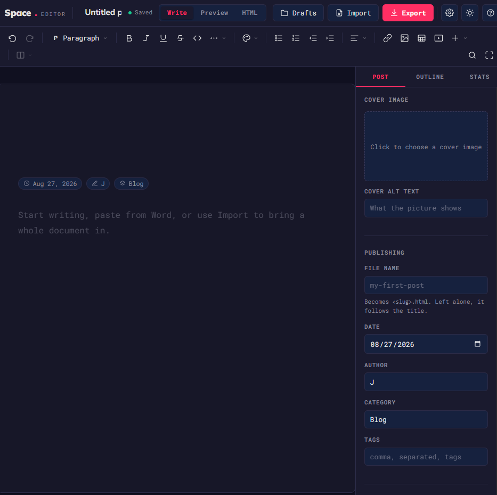Screen dimensions: 497x495
Task: Open the color palette dropdown
Action: pyautogui.click(x=250, y=38)
